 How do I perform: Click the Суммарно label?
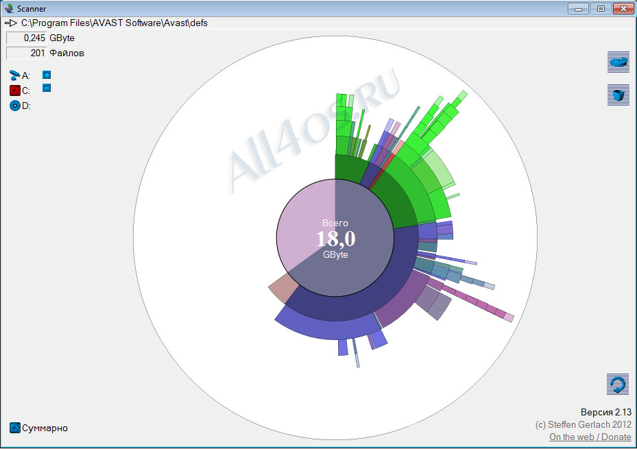pos(45,428)
